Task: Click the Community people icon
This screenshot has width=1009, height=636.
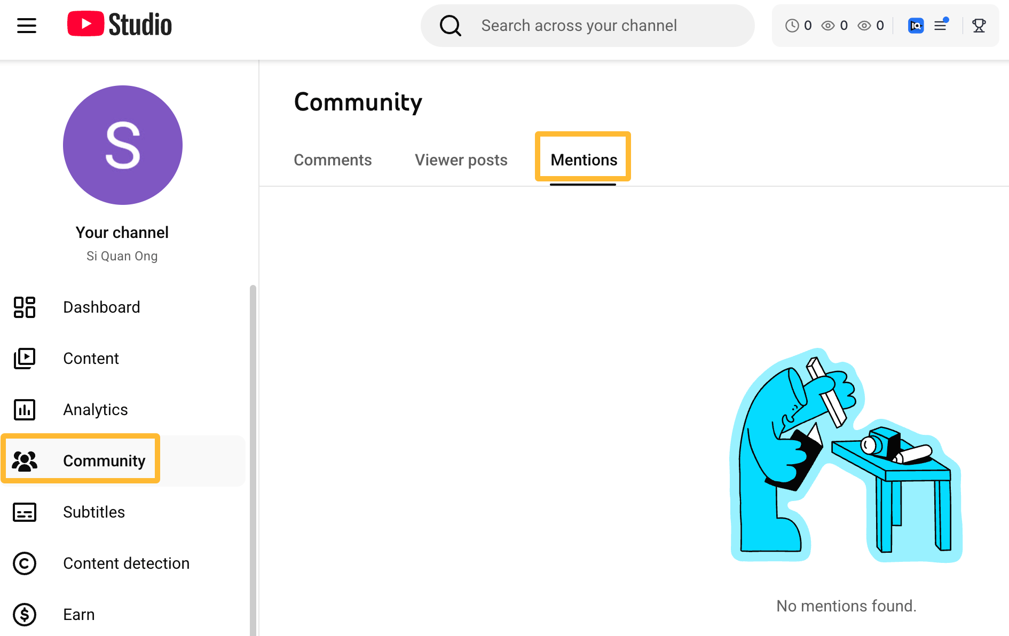Action: [23, 460]
